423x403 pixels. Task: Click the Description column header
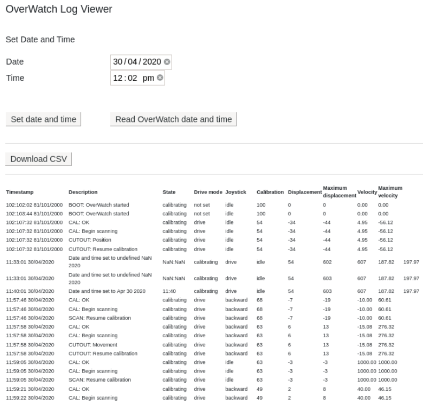pos(83,192)
